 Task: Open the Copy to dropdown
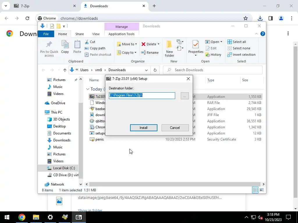click(x=127, y=53)
